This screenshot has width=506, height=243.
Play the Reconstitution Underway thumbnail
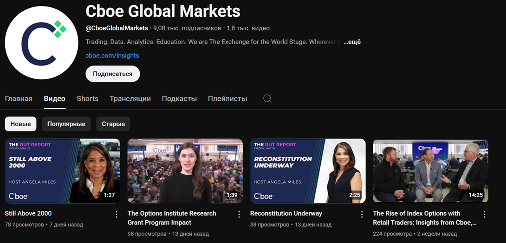[308, 171]
